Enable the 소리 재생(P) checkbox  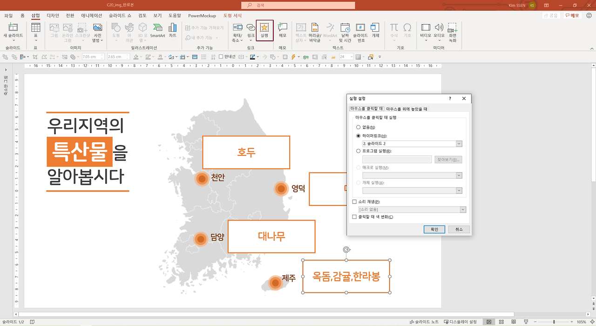click(x=354, y=202)
